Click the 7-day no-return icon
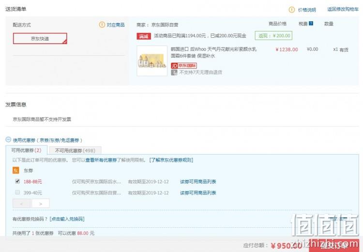The image size is (363, 252). [174, 72]
